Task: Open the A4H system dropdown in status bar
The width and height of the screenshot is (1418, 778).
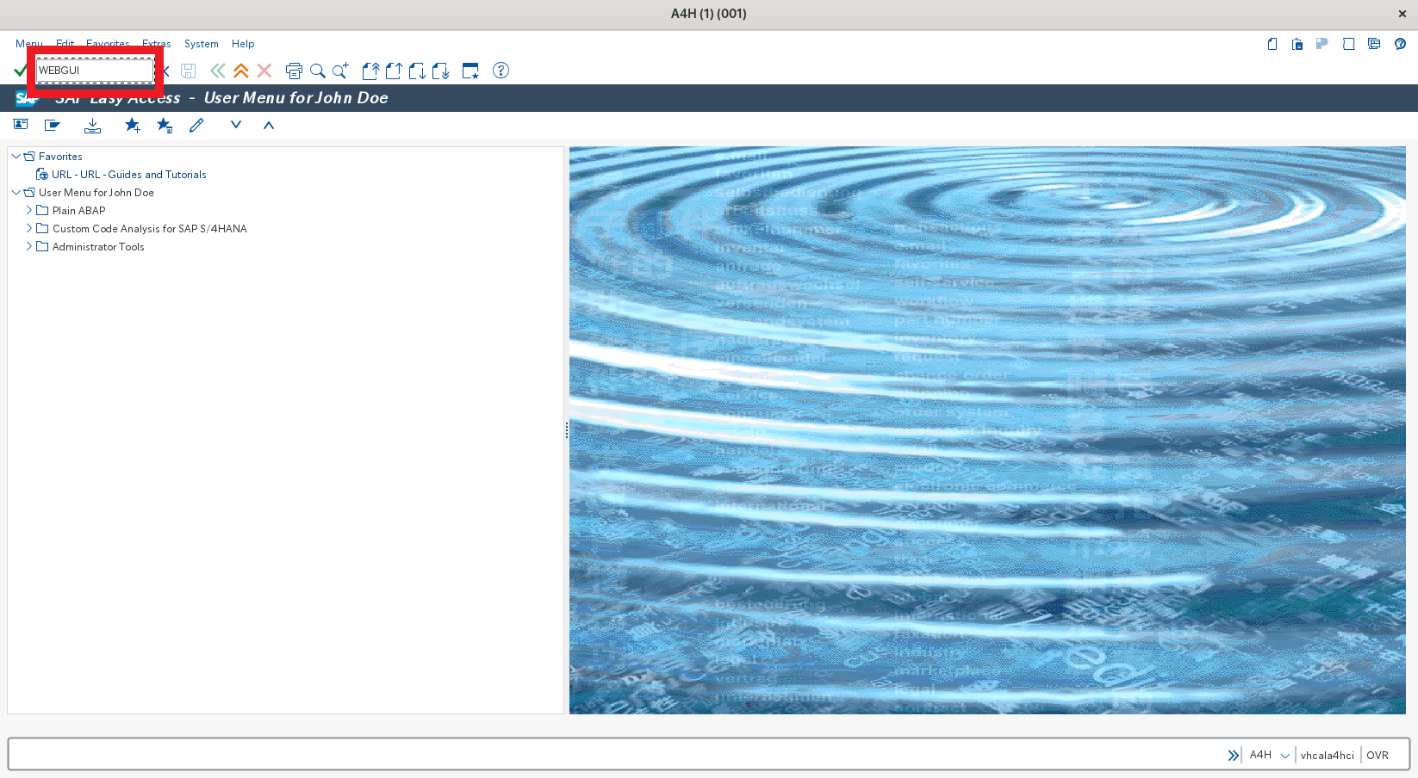Action: click(x=1285, y=756)
